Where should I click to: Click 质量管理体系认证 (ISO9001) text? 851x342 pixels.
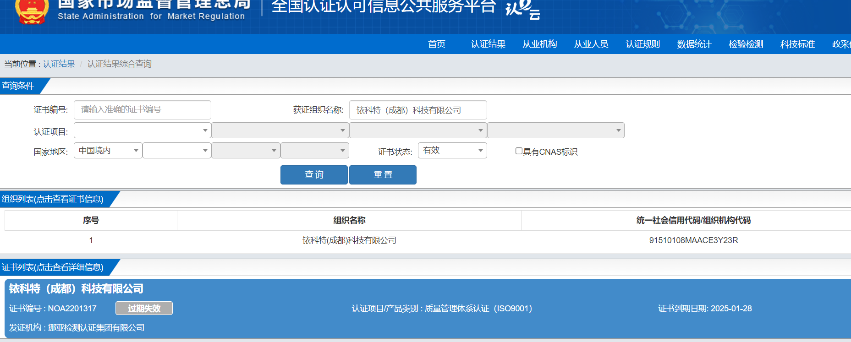coord(478,309)
